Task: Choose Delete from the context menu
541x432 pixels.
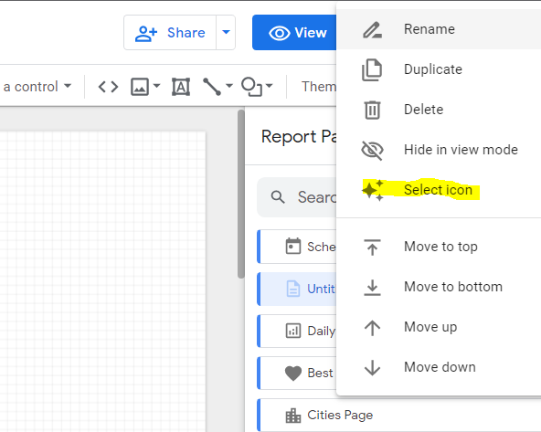Action: [x=439, y=110]
